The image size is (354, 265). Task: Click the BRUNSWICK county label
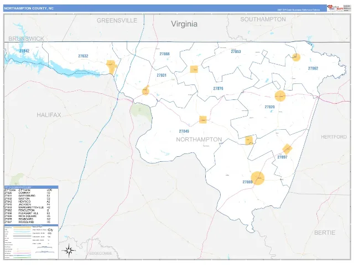26,39
